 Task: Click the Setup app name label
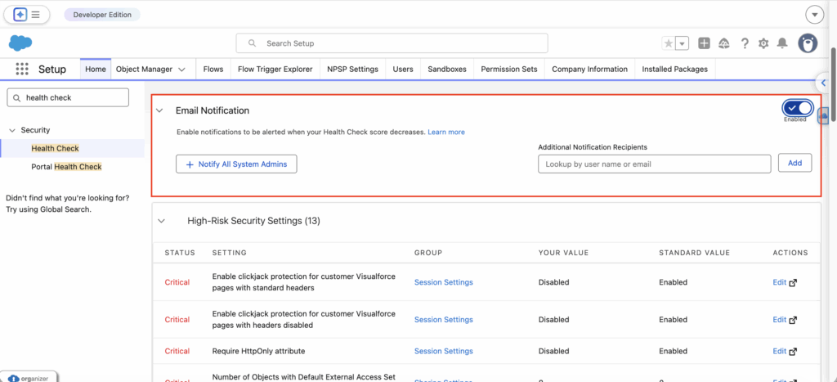click(x=52, y=70)
